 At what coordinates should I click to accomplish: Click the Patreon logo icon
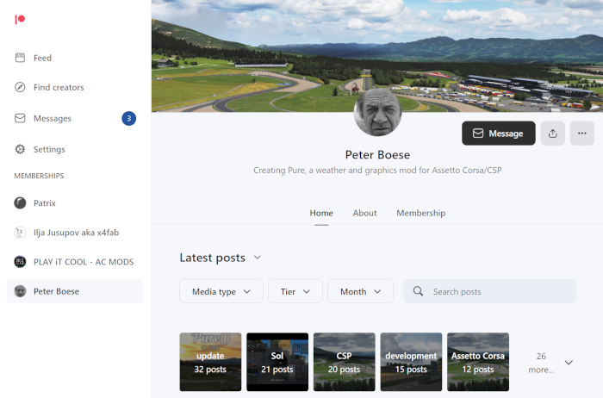click(20, 19)
